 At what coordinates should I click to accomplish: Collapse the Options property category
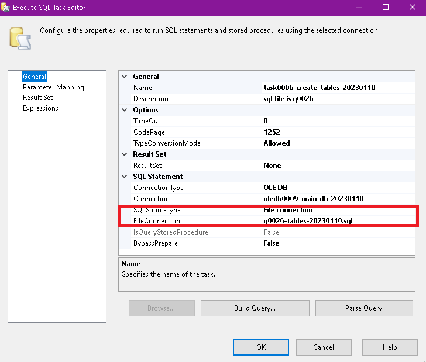[x=124, y=110]
